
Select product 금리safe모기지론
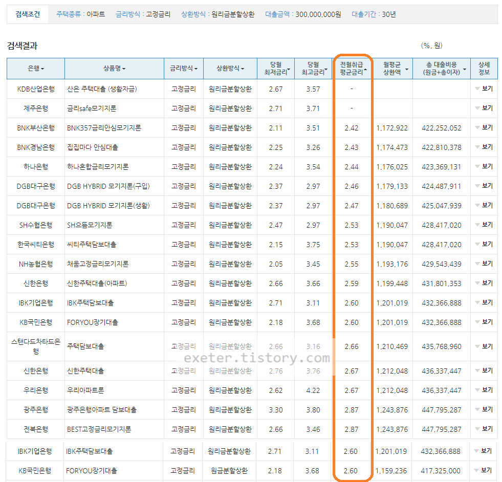[92, 108]
